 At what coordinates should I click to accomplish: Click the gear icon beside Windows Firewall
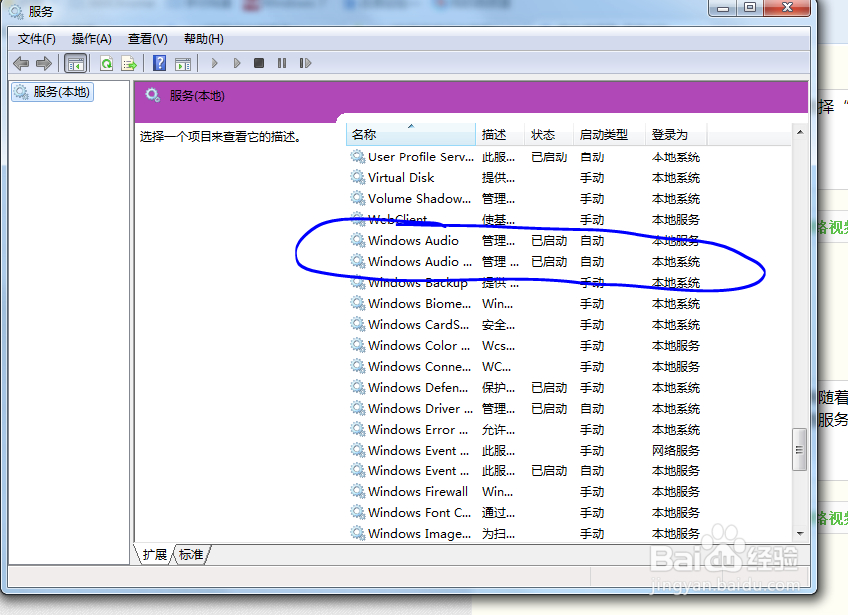(357, 491)
